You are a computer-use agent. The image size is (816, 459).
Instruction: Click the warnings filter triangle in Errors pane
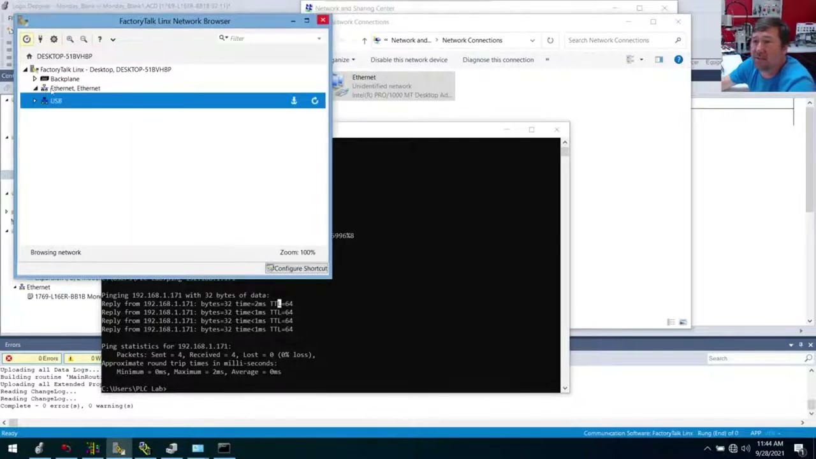click(70, 358)
